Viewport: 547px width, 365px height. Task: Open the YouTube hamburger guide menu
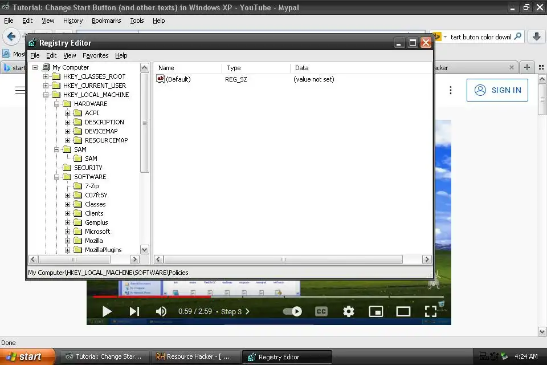[x=21, y=90]
